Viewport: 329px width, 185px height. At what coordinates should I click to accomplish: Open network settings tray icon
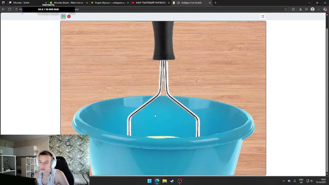pyautogui.click(x=308, y=181)
